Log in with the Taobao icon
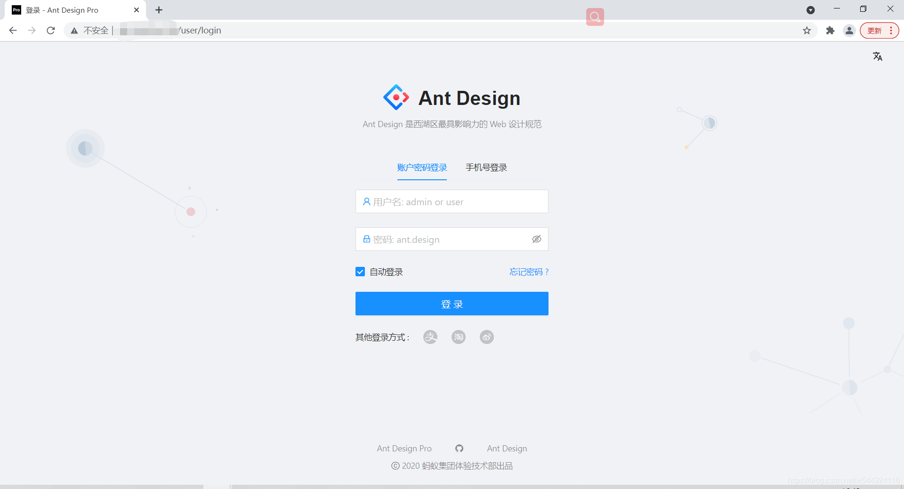Screen dimensions: 904x489 coord(458,337)
